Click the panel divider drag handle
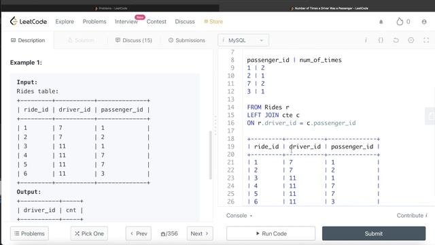Screen dimensions: 435x245 pos(215,125)
